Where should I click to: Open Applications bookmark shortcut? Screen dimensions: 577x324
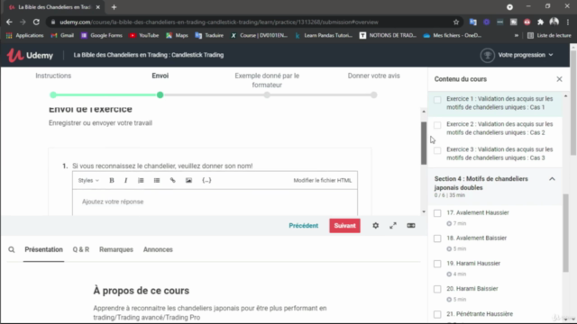tap(24, 36)
